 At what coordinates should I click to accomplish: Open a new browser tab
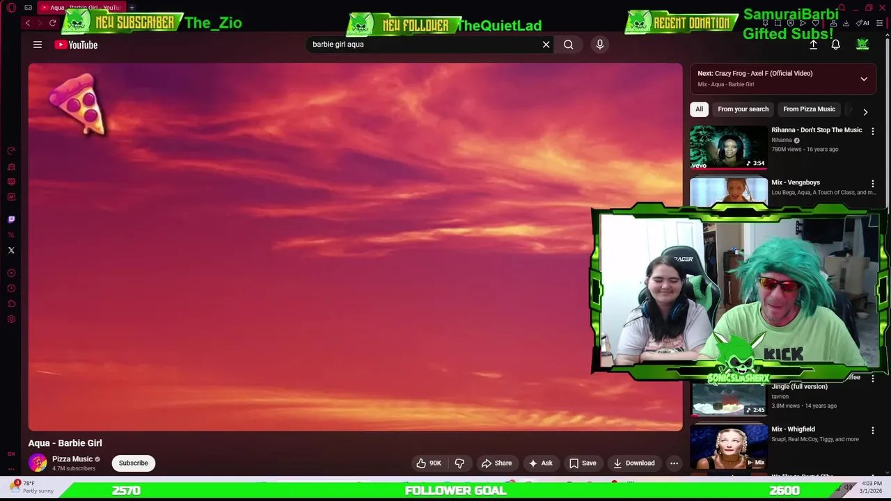pos(132,8)
